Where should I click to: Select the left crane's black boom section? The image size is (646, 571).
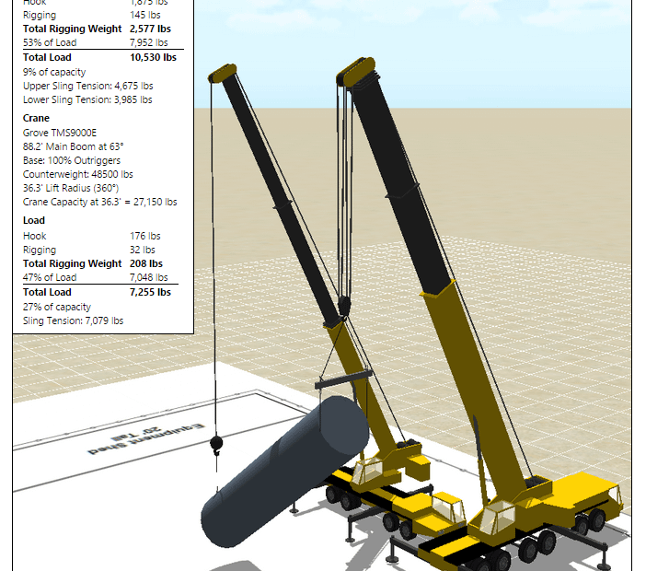click(274, 193)
